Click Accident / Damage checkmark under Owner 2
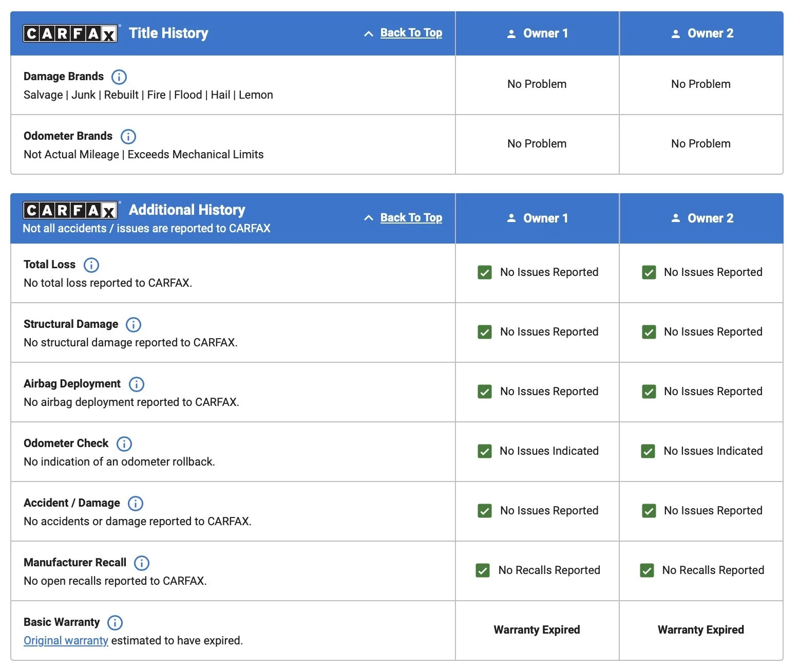 [649, 511]
